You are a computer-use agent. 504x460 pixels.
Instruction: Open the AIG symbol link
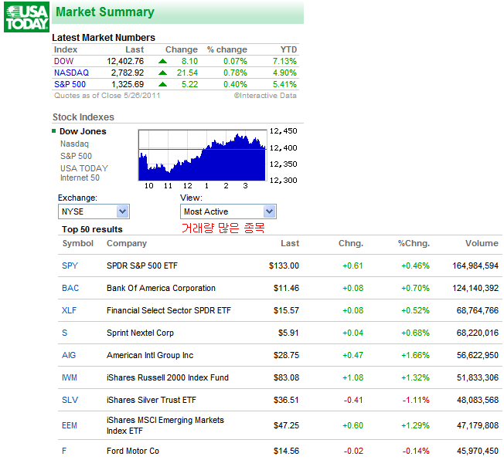pos(69,355)
